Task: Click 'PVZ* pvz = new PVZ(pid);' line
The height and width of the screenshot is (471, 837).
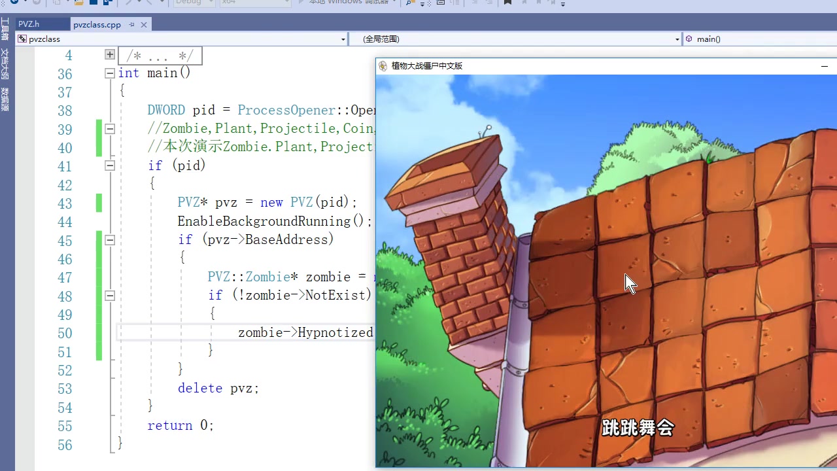Action: coord(267,203)
